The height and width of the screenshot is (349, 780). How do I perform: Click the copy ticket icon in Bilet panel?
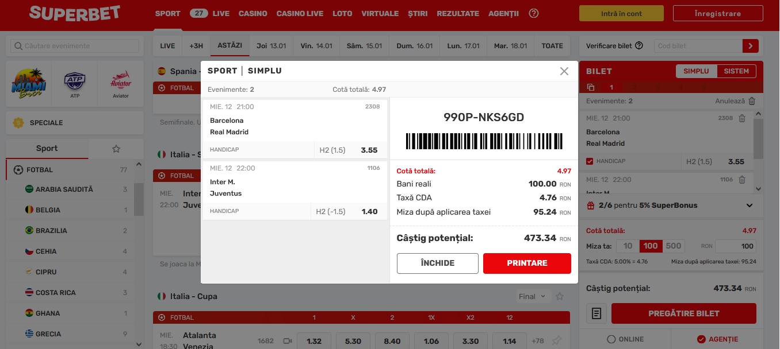591,87
